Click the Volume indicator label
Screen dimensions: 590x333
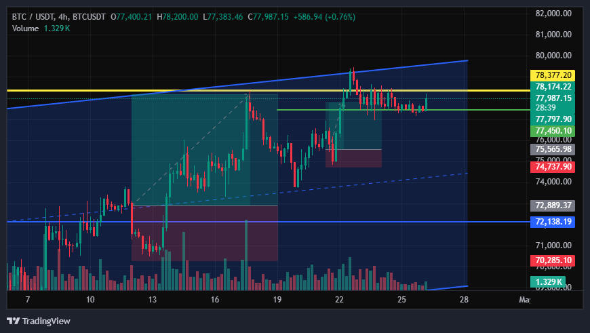tap(25, 28)
